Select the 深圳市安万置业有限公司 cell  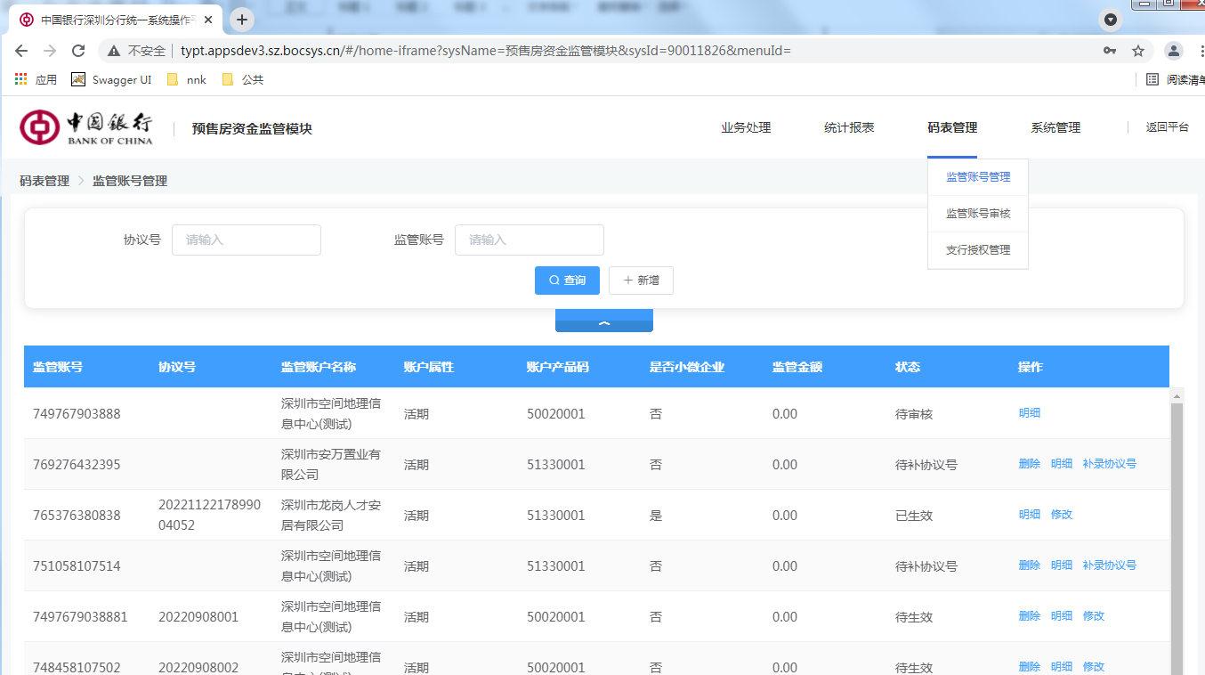pos(331,465)
